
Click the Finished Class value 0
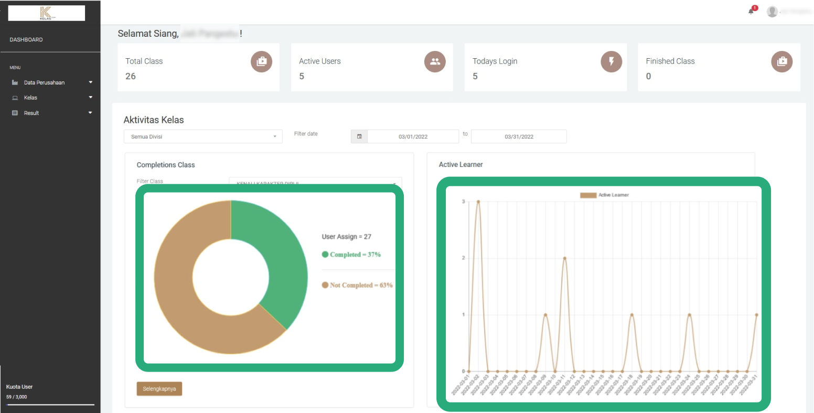649,76
